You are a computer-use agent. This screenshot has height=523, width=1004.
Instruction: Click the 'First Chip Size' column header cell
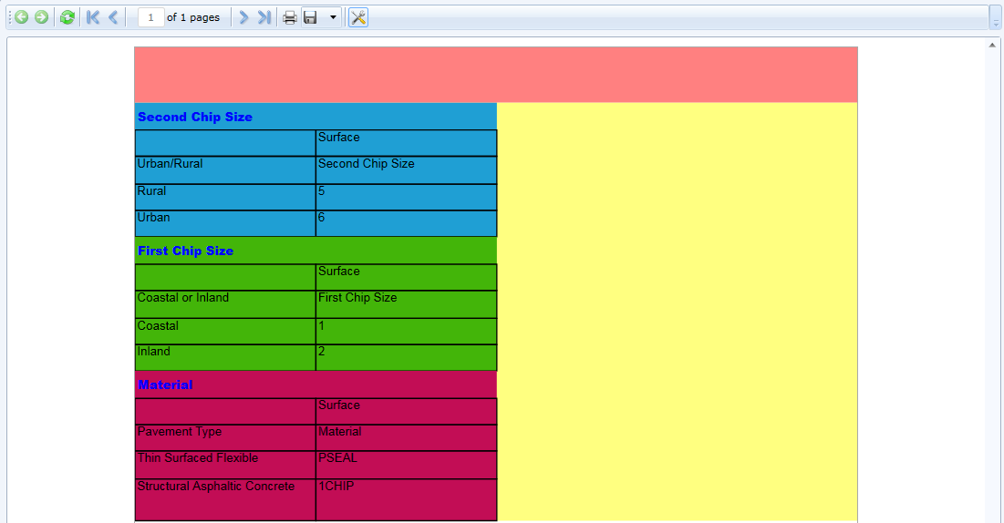407,304
